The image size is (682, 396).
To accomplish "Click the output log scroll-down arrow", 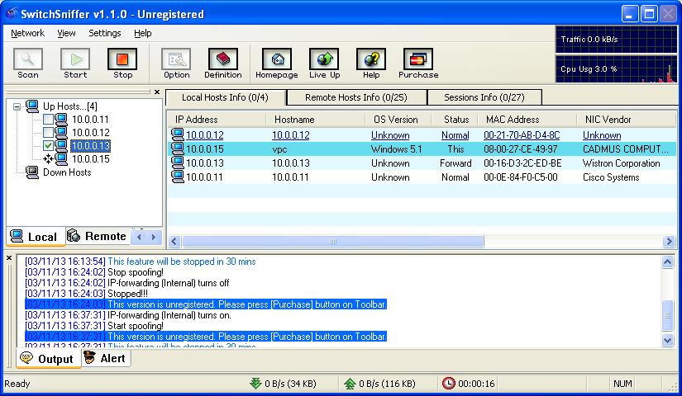I will tap(668, 340).
